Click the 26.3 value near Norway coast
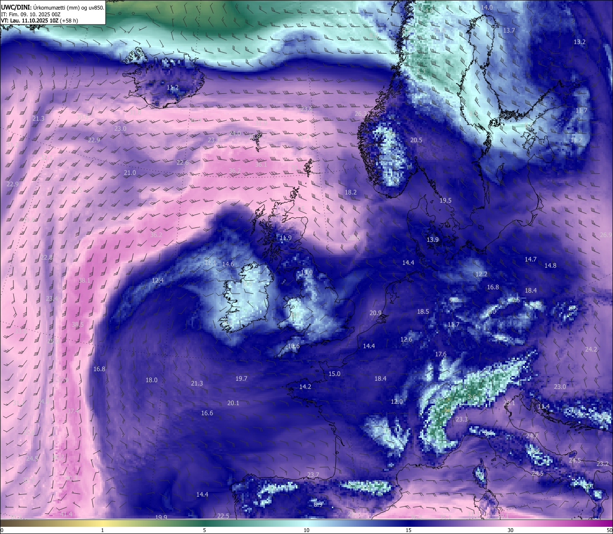The image size is (613, 534). click(x=361, y=114)
